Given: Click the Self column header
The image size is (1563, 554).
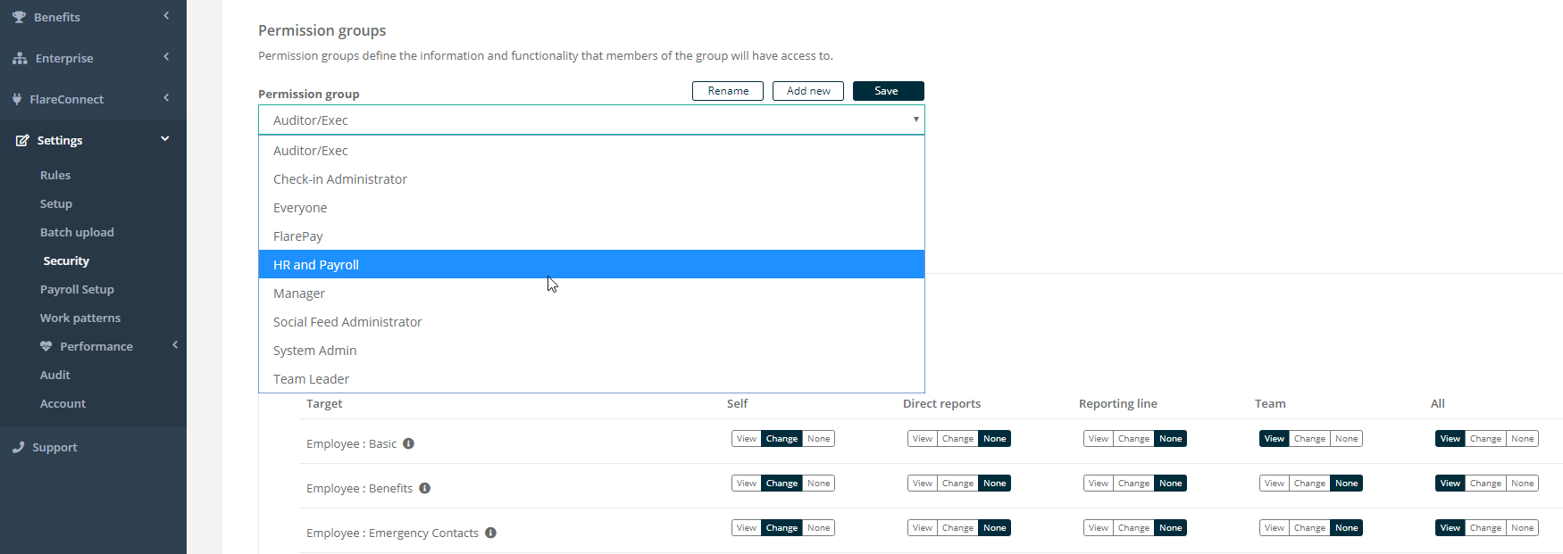Looking at the screenshot, I should 738,404.
